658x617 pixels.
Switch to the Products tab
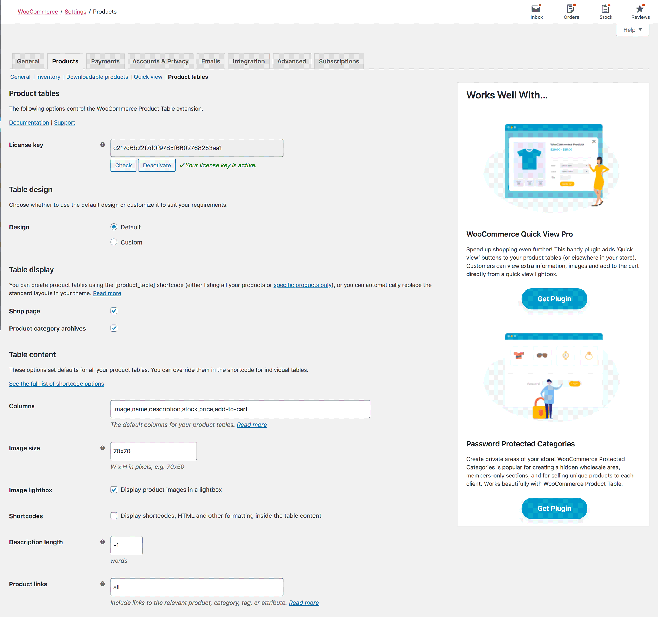tap(65, 61)
